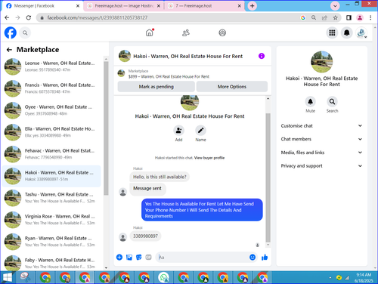Viewport: 378px width, 284px height.
Task: Search in conversation using the magnifier icon
Action: click(x=332, y=102)
